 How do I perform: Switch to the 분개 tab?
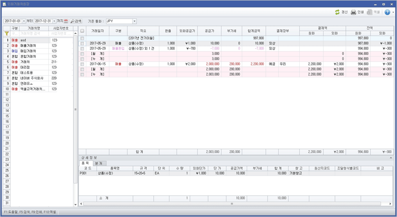(x=98, y=163)
